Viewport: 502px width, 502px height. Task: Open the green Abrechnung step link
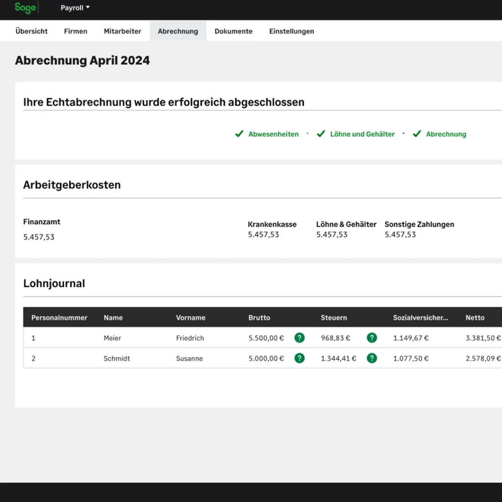tap(446, 134)
